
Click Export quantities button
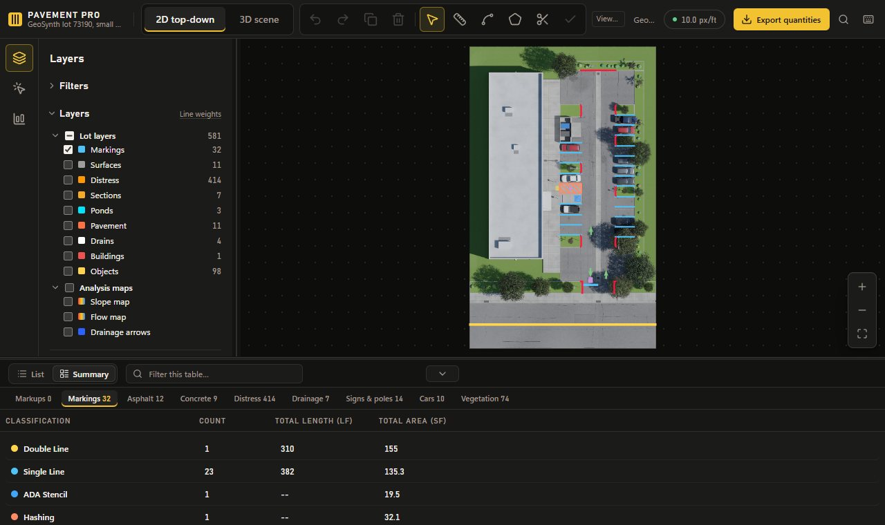coord(781,19)
